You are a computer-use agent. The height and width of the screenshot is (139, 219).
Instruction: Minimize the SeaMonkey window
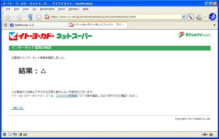(x=207, y=4)
